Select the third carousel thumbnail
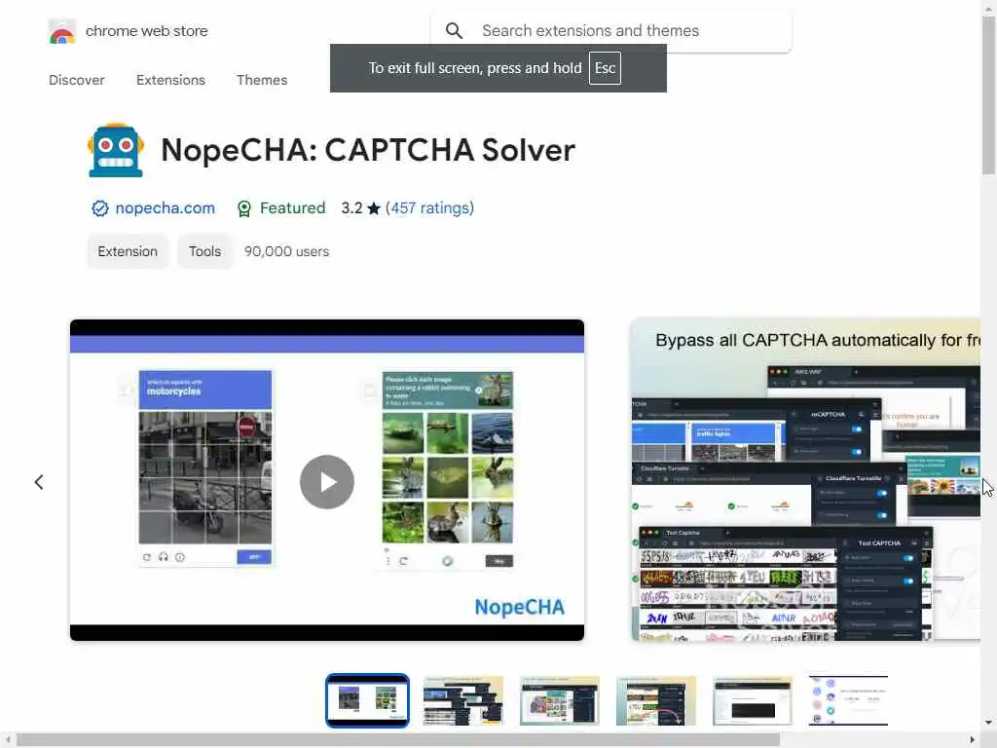 [x=560, y=700]
